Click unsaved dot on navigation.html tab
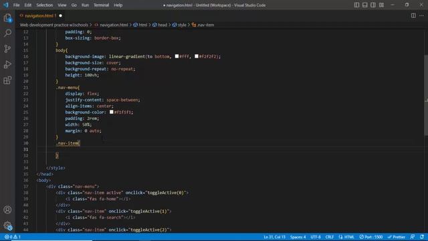The width and height of the screenshot is (428, 241). (x=61, y=15)
